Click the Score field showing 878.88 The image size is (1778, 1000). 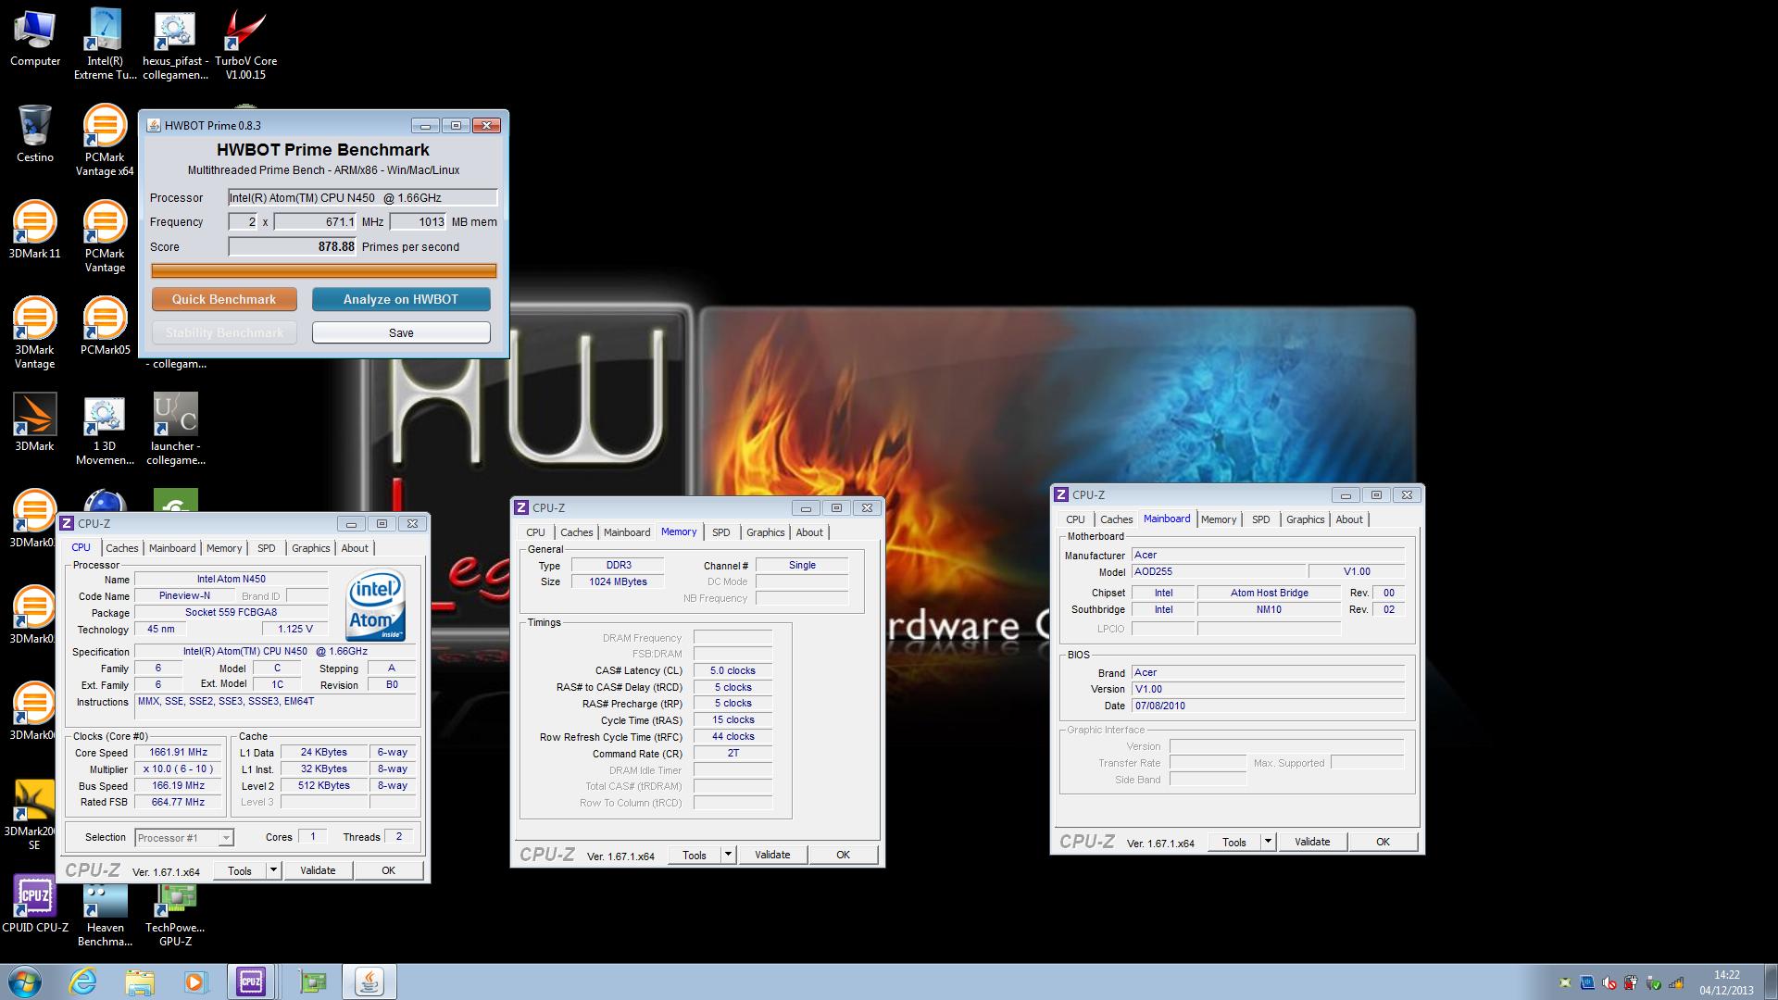tap(293, 246)
